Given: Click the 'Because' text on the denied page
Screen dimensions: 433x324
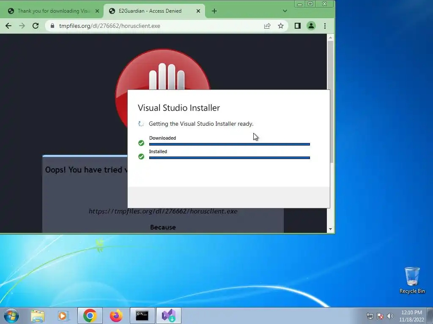Looking at the screenshot, I should (163, 227).
